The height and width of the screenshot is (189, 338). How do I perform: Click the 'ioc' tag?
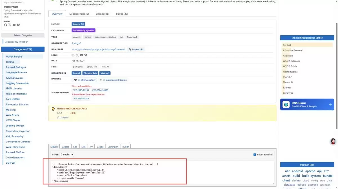121,37
